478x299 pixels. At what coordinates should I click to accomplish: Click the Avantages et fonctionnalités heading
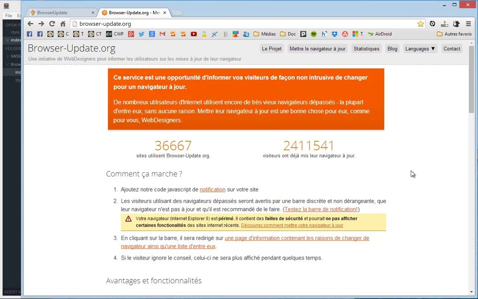(x=154, y=281)
